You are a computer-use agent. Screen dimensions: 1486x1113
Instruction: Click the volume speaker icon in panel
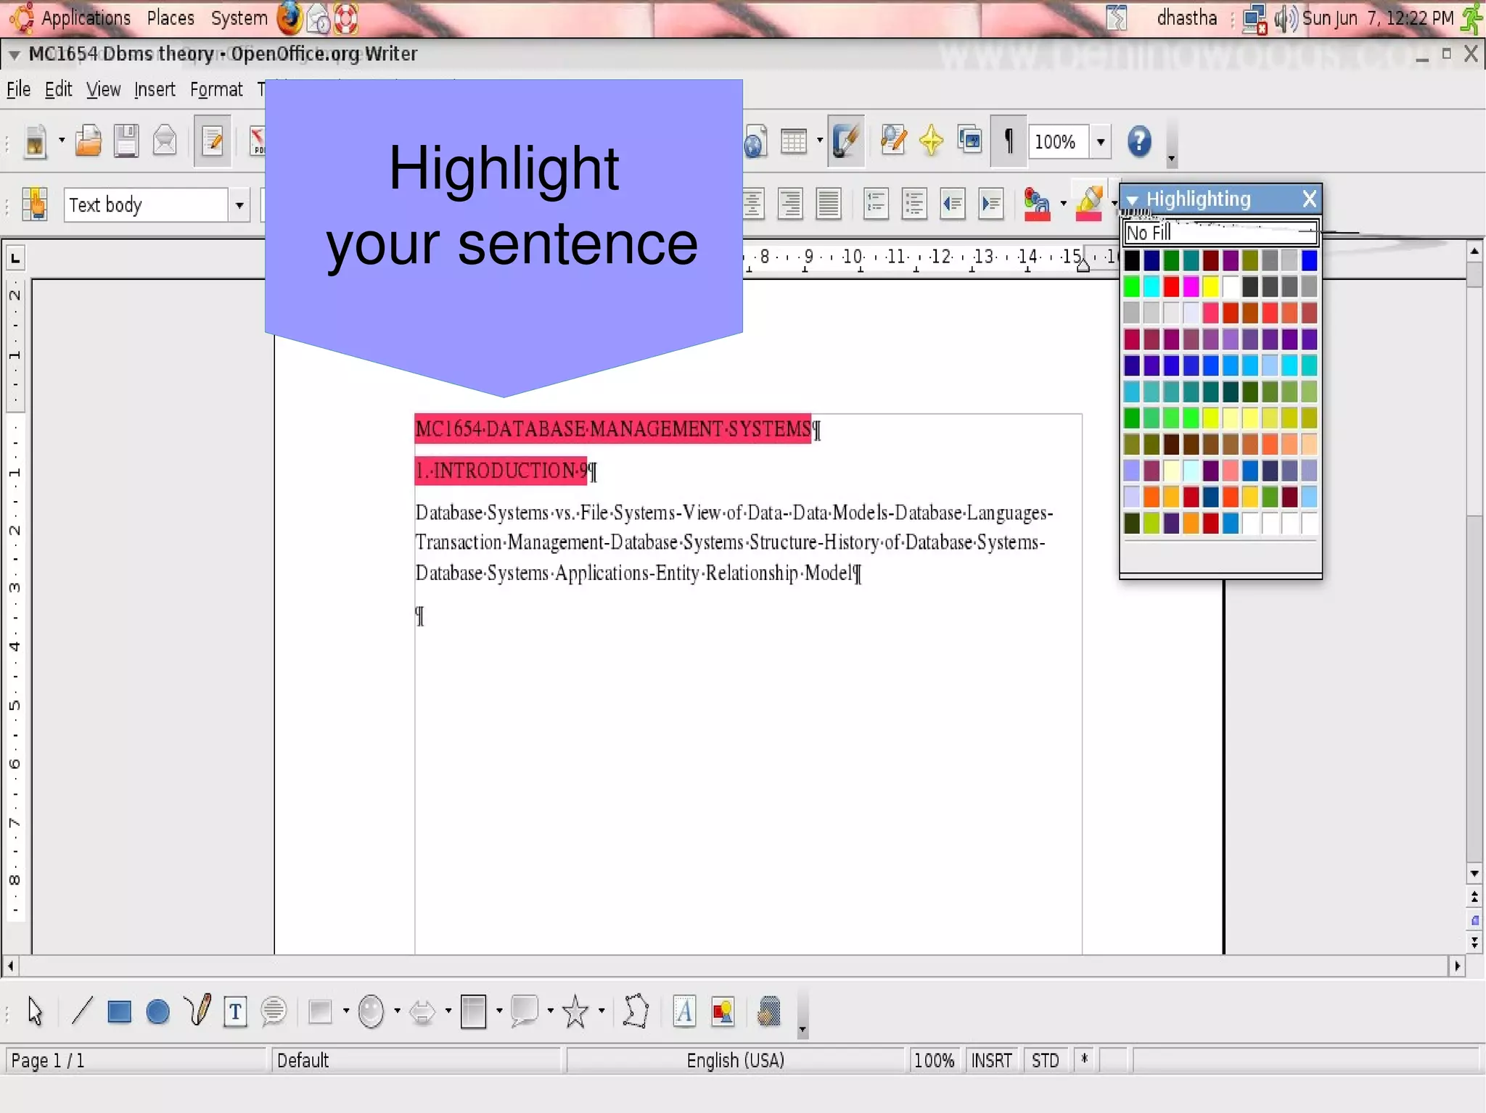[1286, 19]
